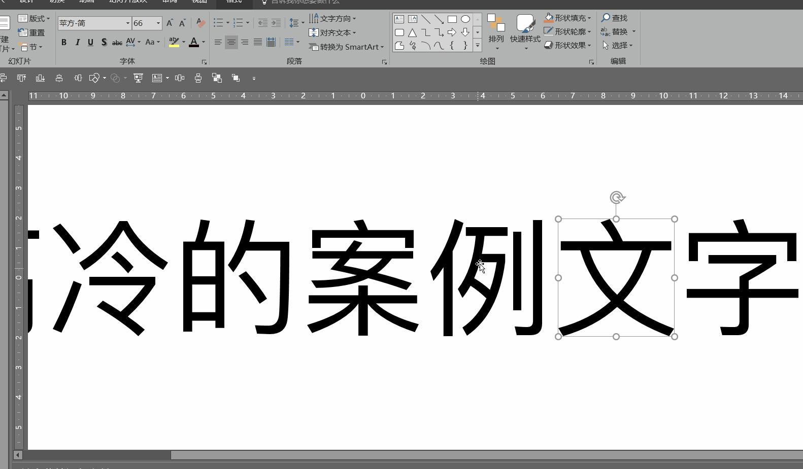Image resolution: width=803 pixels, height=469 pixels.
Task: Open the 版式 layout dropdown
Action: [34, 18]
